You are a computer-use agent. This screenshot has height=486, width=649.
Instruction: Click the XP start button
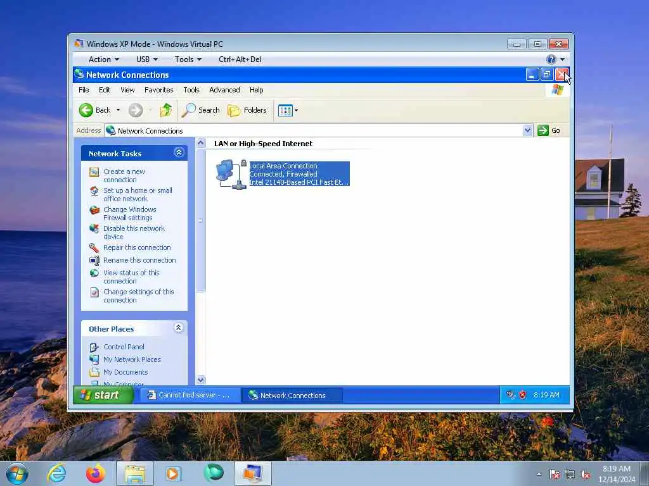point(103,395)
